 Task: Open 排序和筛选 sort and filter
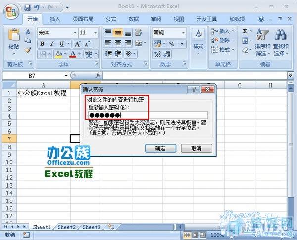click(262, 42)
